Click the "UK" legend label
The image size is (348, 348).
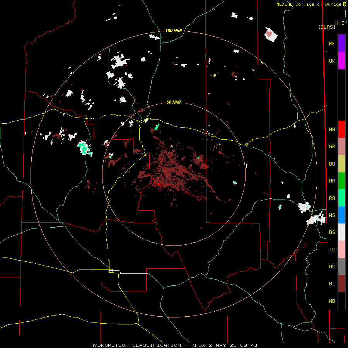(x=332, y=61)
